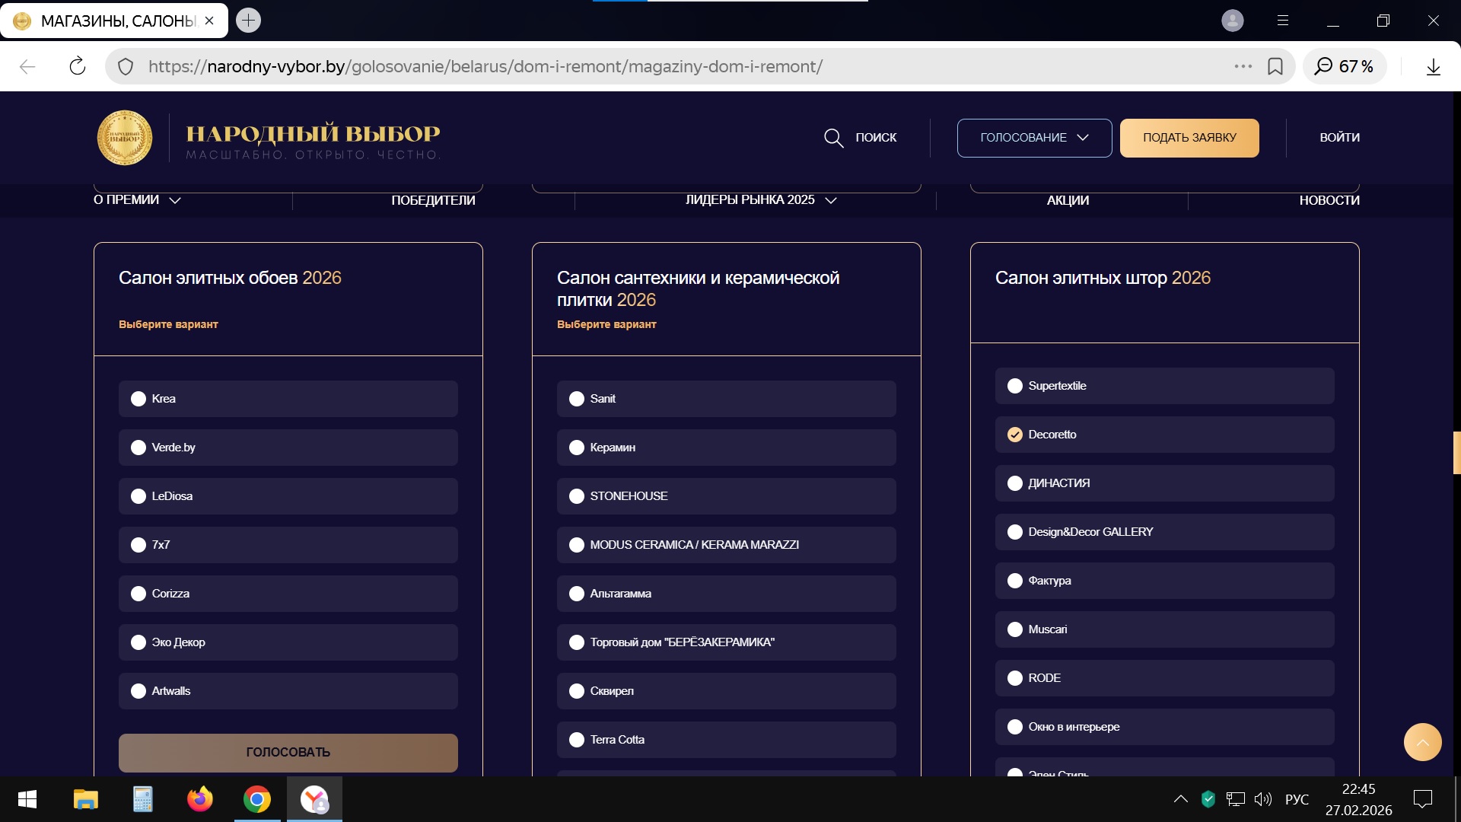The width and height of the screenshot is (1461, 822).
Task: Select Керамин radio option
Action: (577, 448)
